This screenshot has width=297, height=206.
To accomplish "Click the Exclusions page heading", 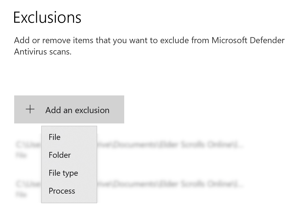I will pos(47,17).
